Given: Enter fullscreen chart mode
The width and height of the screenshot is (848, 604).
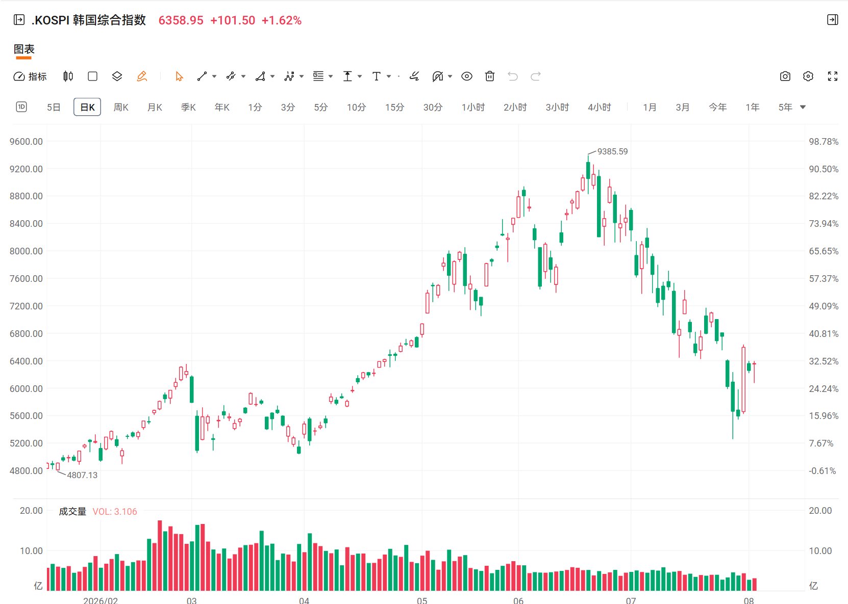Looking at the screenshot, I should point(833,76).
